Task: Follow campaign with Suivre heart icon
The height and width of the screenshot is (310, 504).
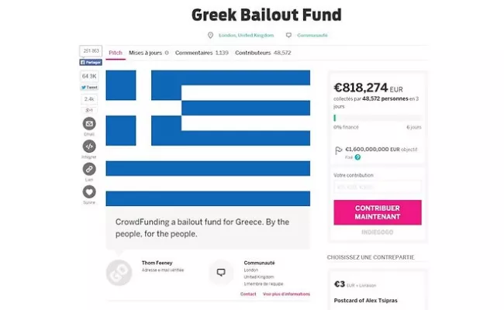Action: [89, 191]
